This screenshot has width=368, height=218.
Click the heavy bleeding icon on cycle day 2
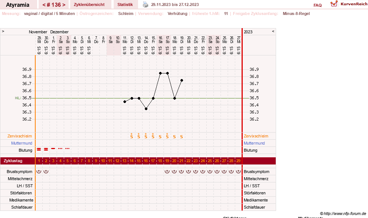tap(46, 149)
